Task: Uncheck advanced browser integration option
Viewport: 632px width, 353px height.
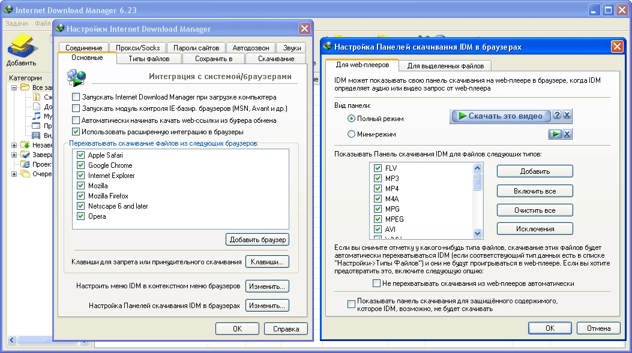Action: click(76, 131)
